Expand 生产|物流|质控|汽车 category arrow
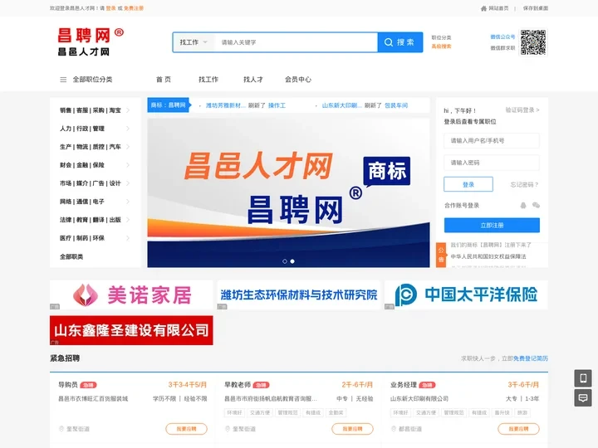 point(128,147)
